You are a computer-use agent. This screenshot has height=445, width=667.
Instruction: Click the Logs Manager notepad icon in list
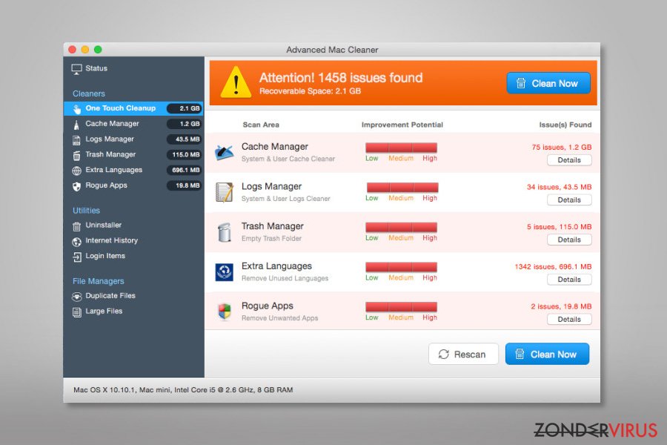(224, 192)
